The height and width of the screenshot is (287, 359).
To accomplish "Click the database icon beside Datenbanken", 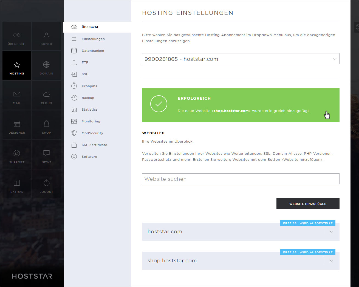I will (x=74, y=51).
